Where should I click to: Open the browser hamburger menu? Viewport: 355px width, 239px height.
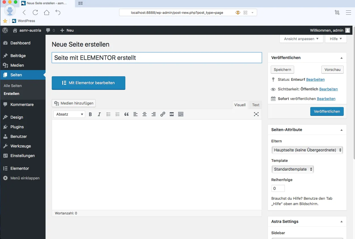click(348, 12)
